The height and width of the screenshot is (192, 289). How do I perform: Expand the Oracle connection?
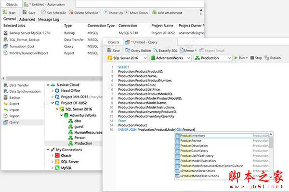53,156
